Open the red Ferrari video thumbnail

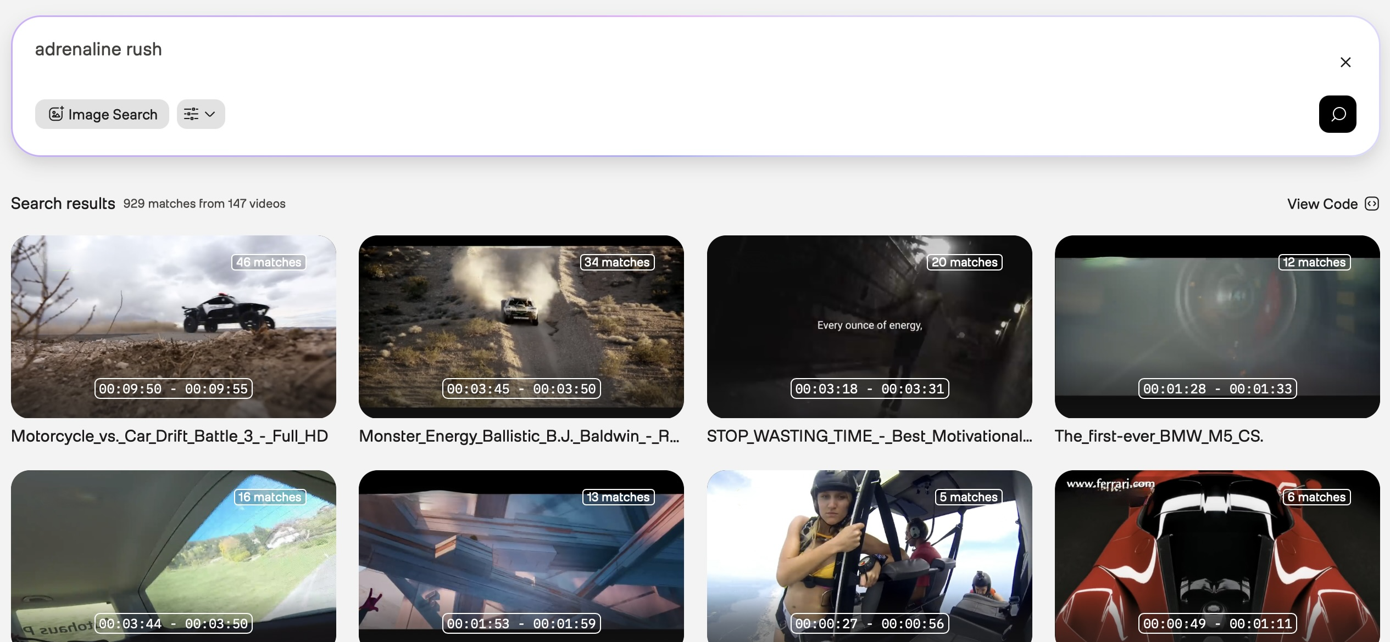[1217, 554]
